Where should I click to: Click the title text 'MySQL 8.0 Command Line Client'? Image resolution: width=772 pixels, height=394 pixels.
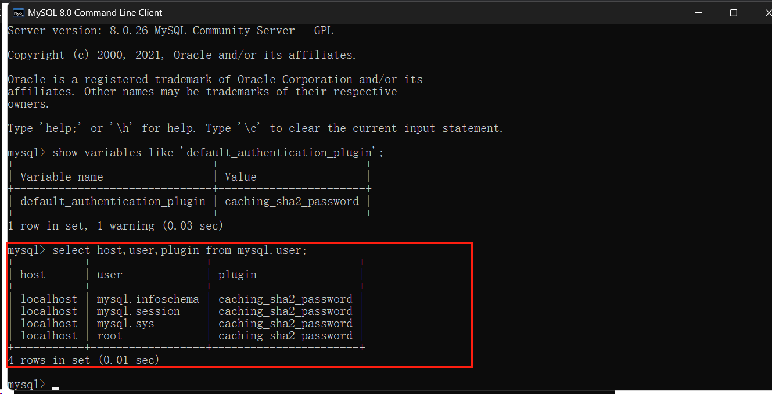pyautogui.click(x=96, y=12)
